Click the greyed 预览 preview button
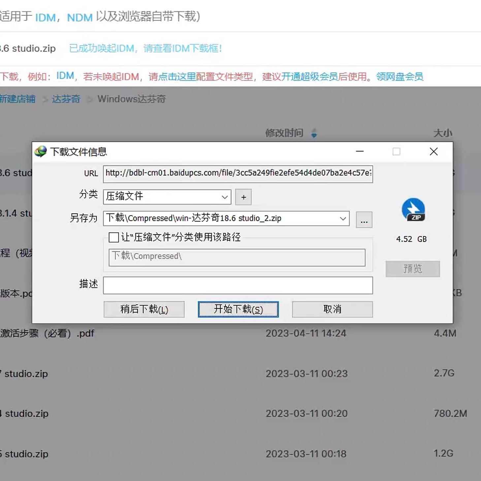This screenshot has width=481, height=481. coord(413,269)
